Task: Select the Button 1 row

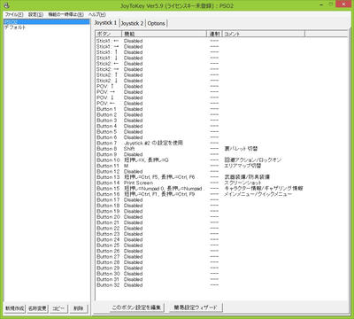Action: 221,109
